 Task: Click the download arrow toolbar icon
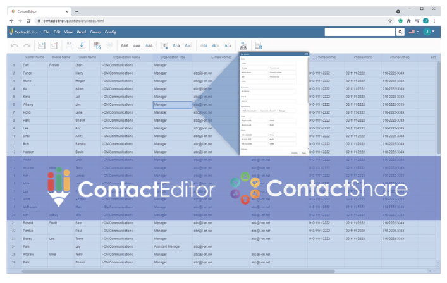[x=82, y=45]
